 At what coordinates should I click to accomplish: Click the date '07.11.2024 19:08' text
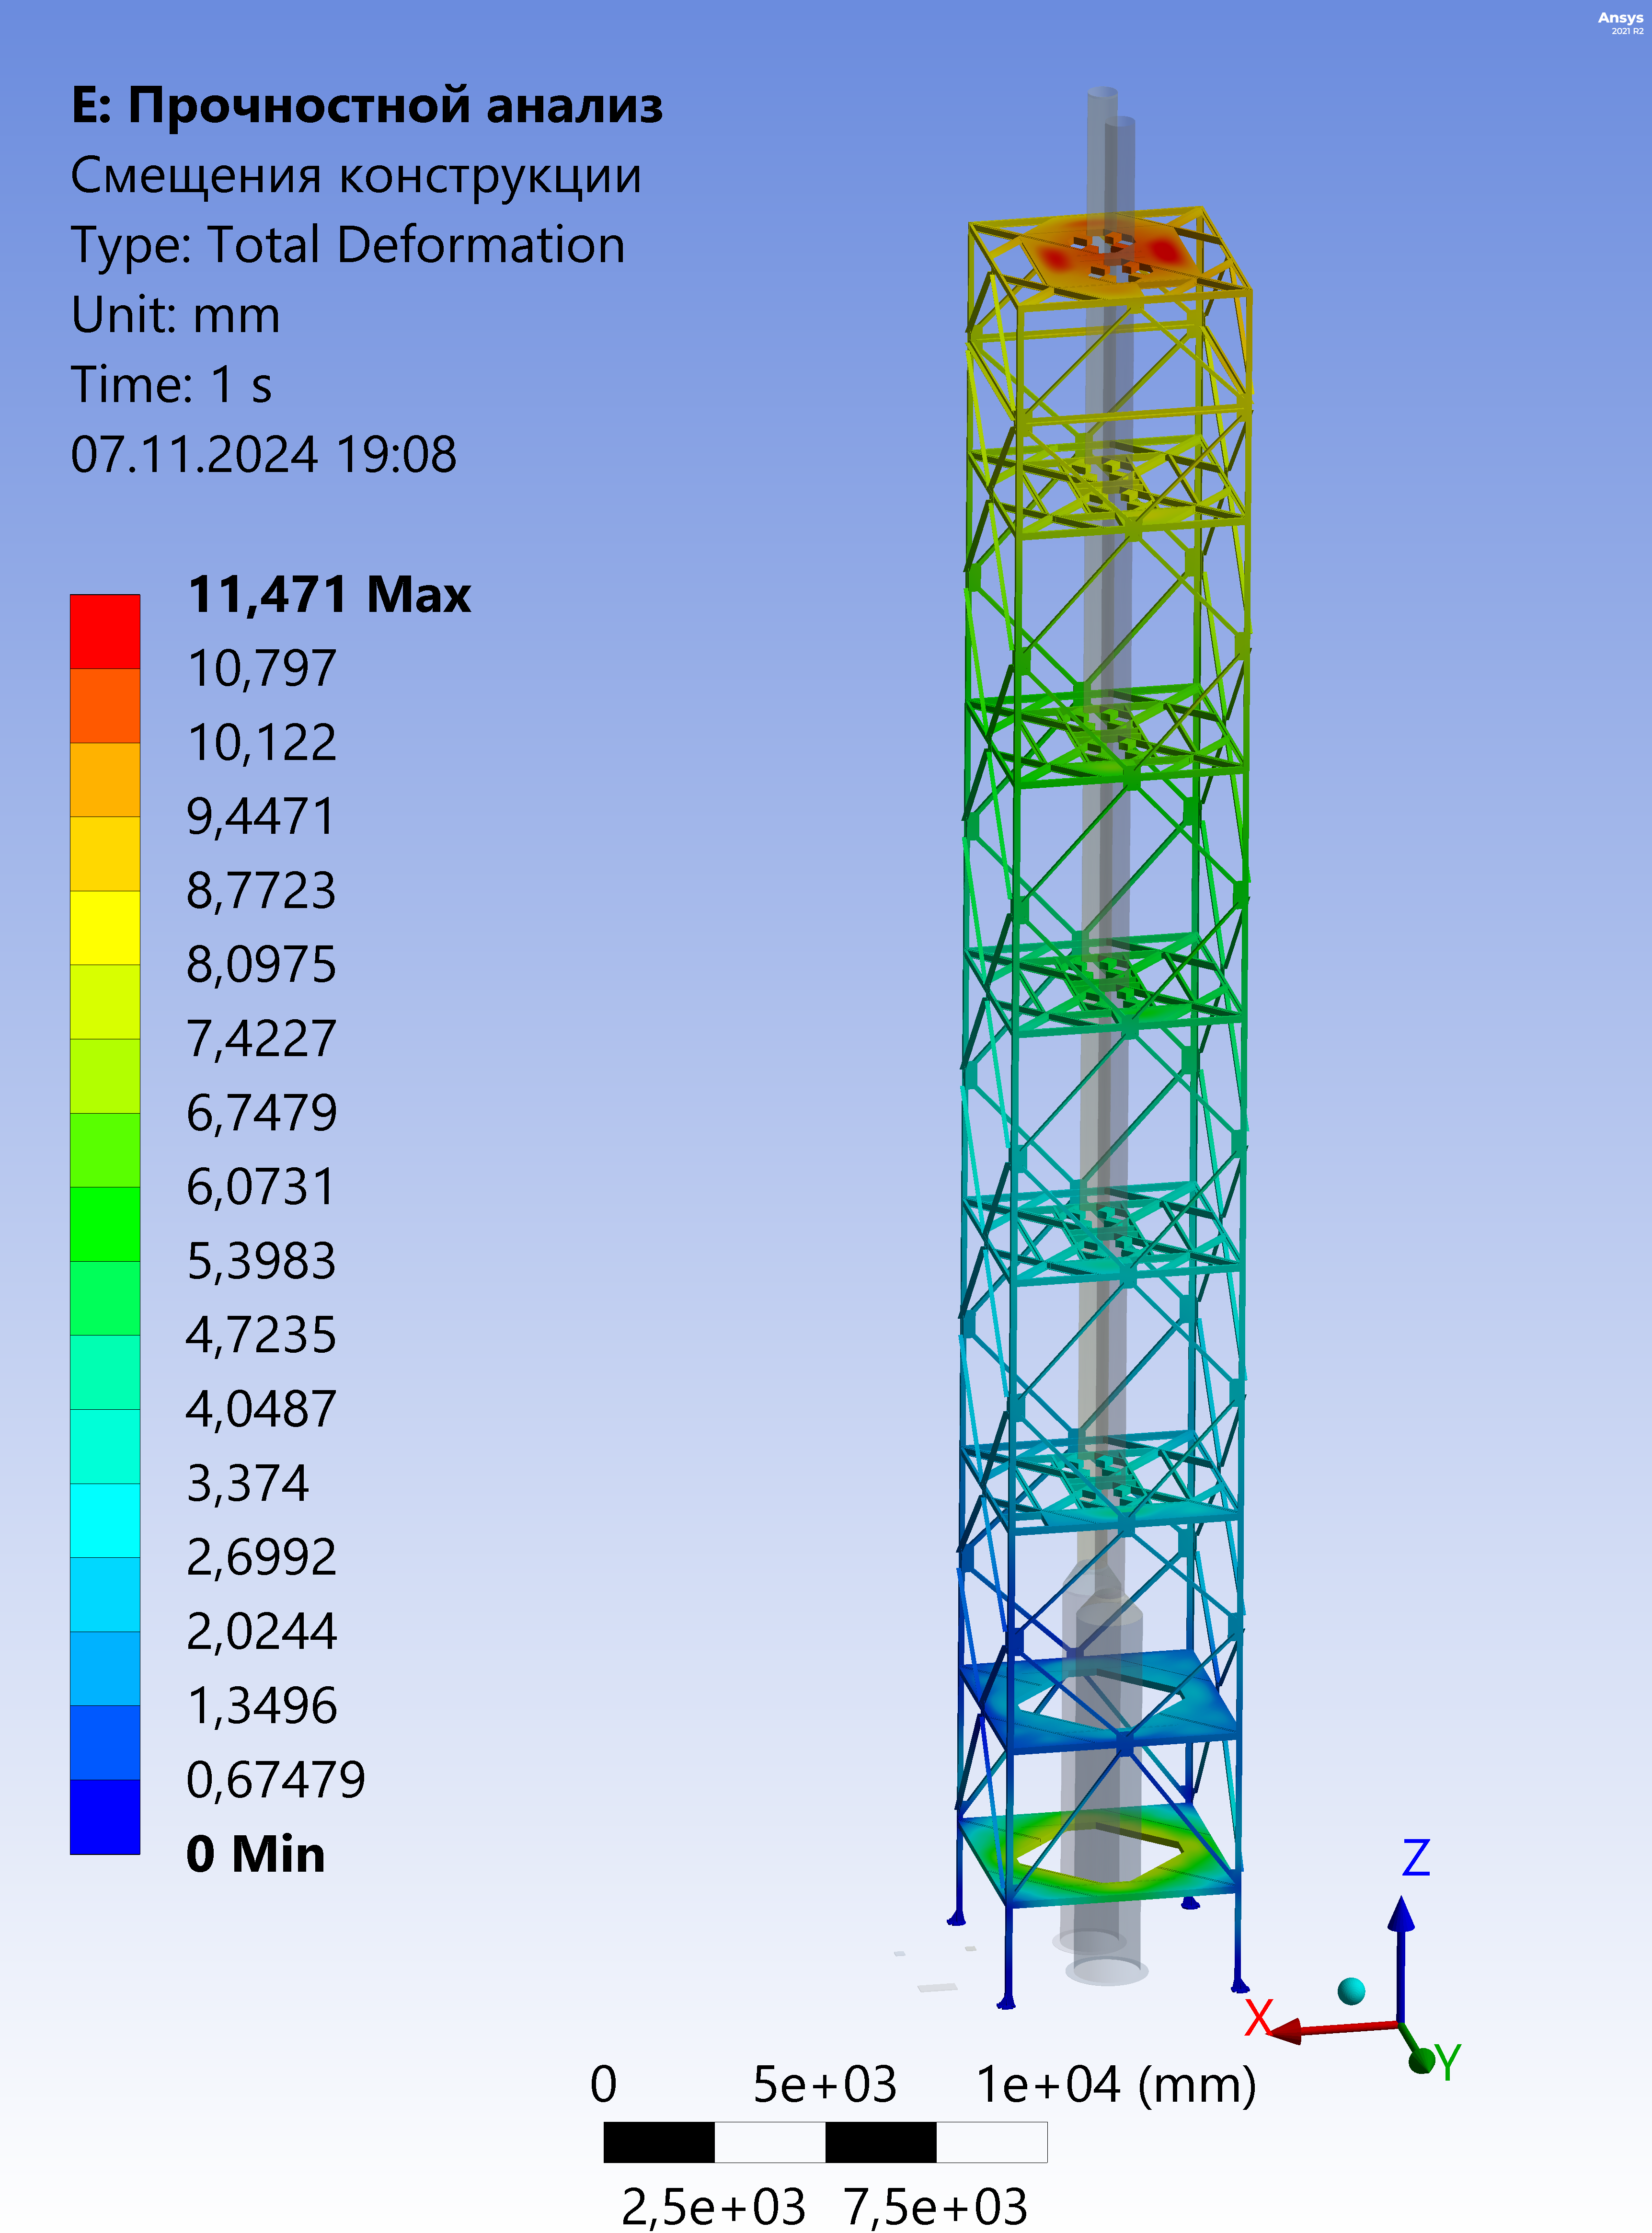(x=263, y=454)
